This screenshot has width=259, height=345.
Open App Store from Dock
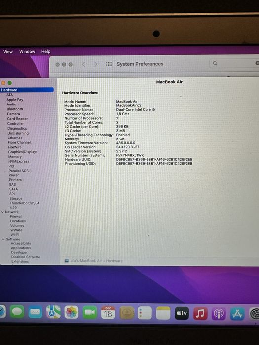tap(237, 314)
